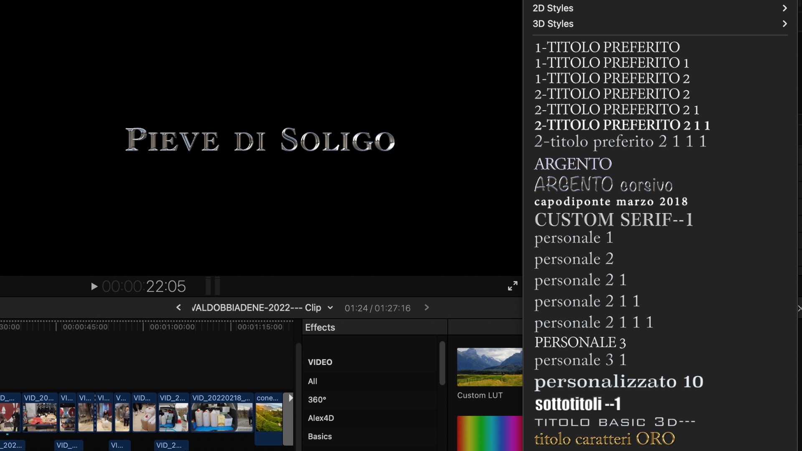Click the playhead arrow at timeline end

click(x=290, y=398)
